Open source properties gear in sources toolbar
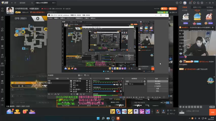 [x=77, y=94]
